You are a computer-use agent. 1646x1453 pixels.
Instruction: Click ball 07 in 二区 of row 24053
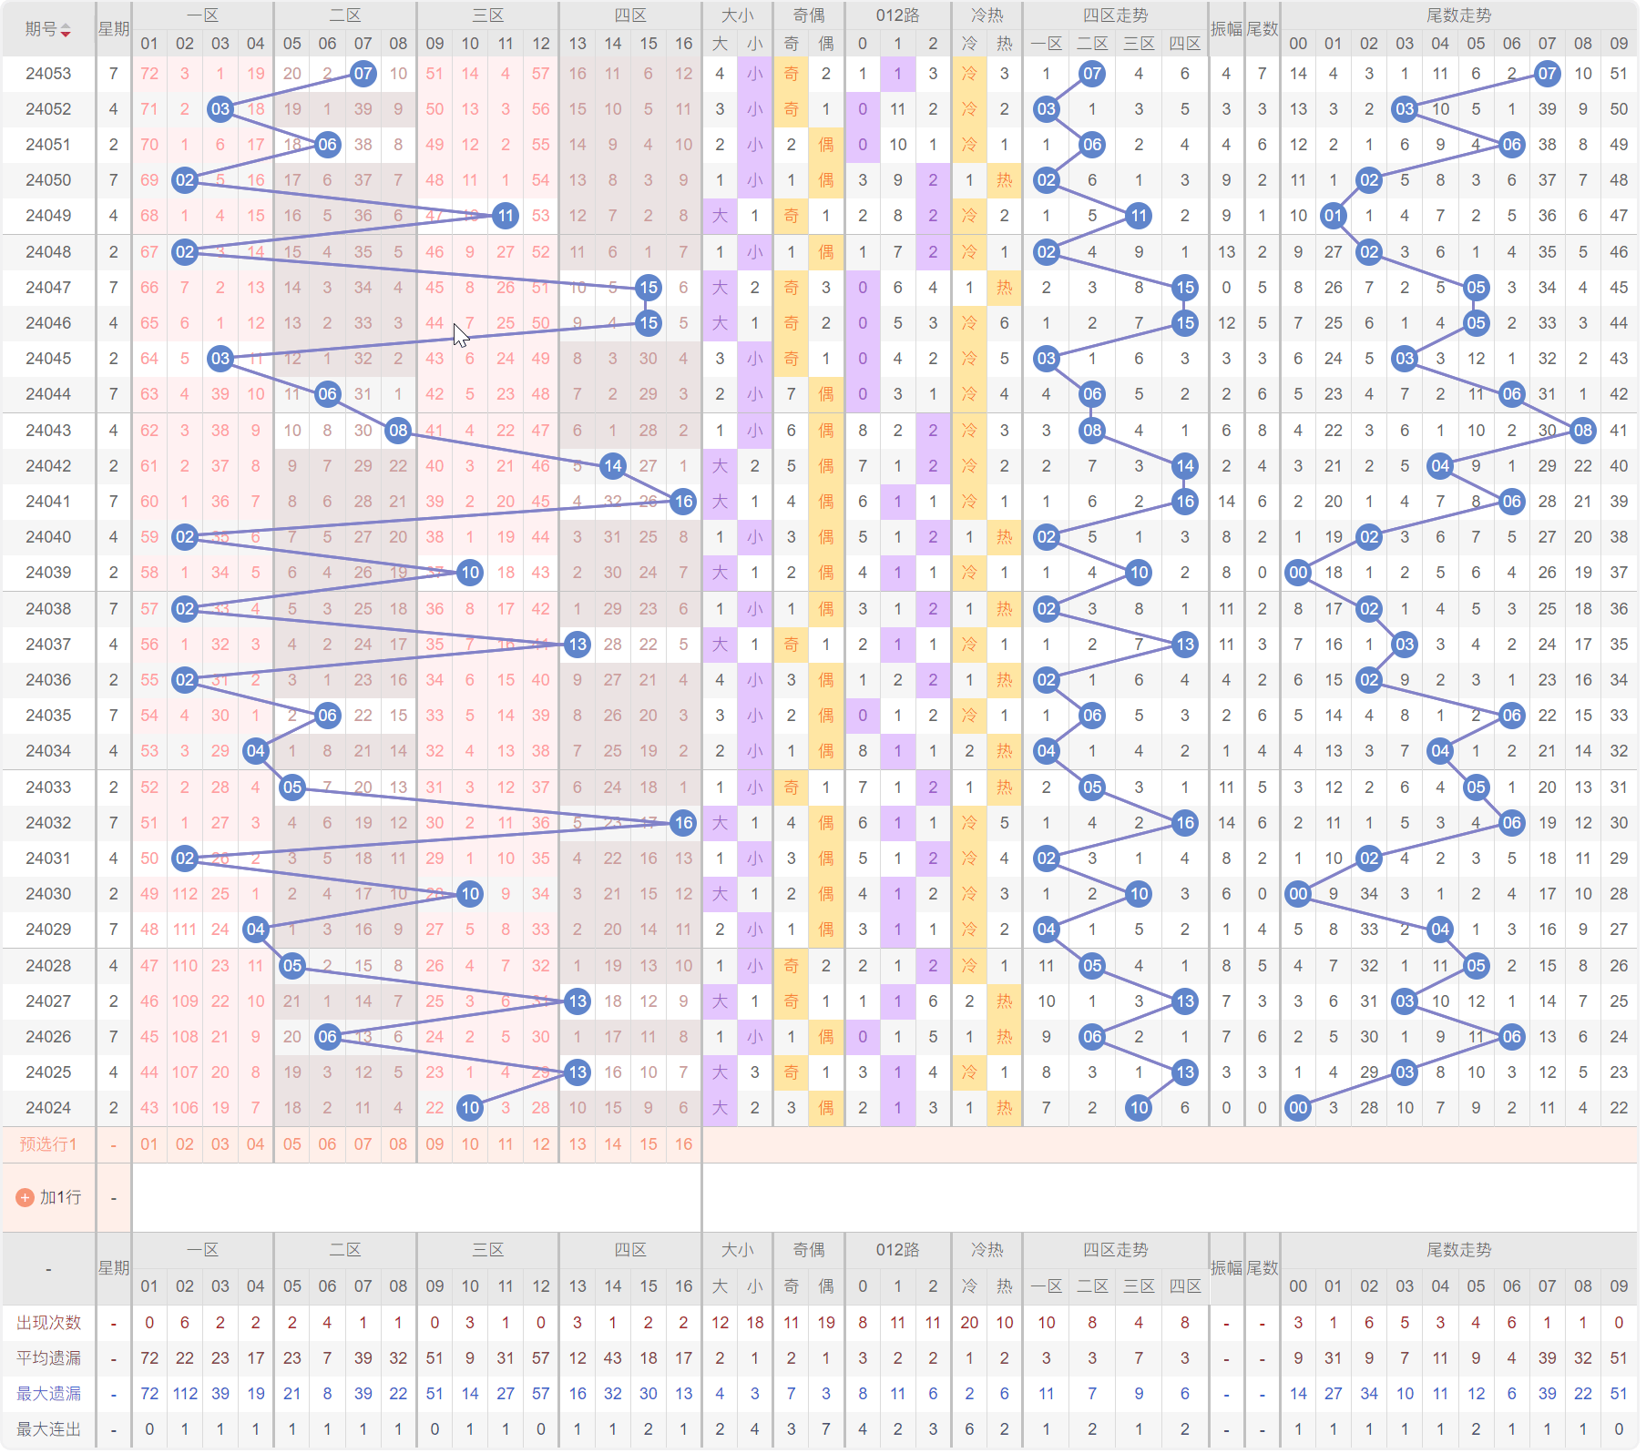(363, 74)
